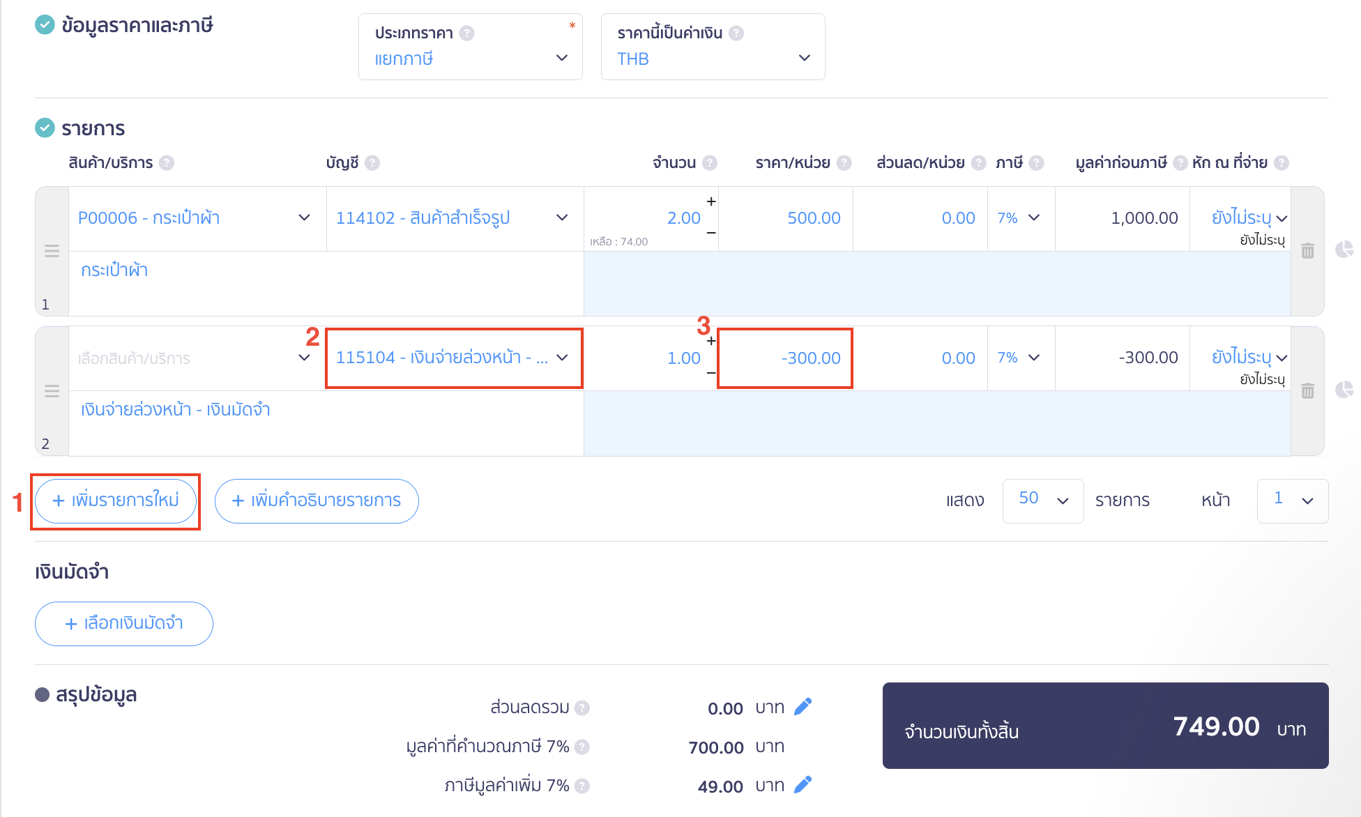Increase quantity with plus on first row
This screenshot has width=1361, height=817.
click(x=711, y=201)
